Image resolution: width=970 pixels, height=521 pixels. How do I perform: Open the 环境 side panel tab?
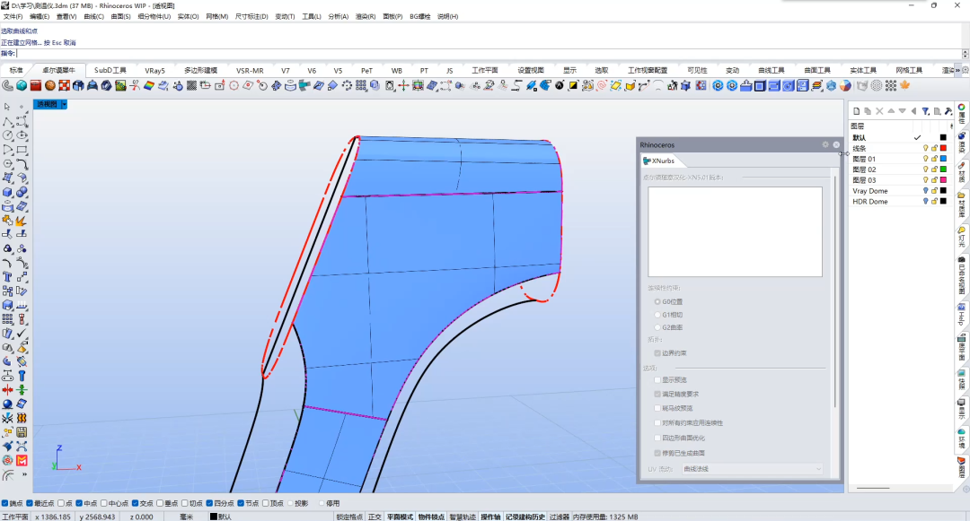coord(962,438)
